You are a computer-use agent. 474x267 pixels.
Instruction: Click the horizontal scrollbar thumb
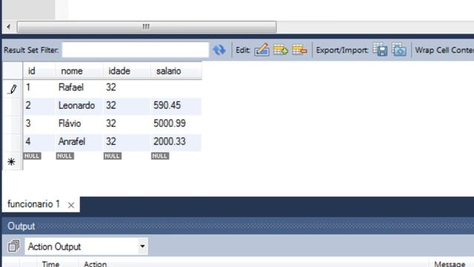point(147,27)
